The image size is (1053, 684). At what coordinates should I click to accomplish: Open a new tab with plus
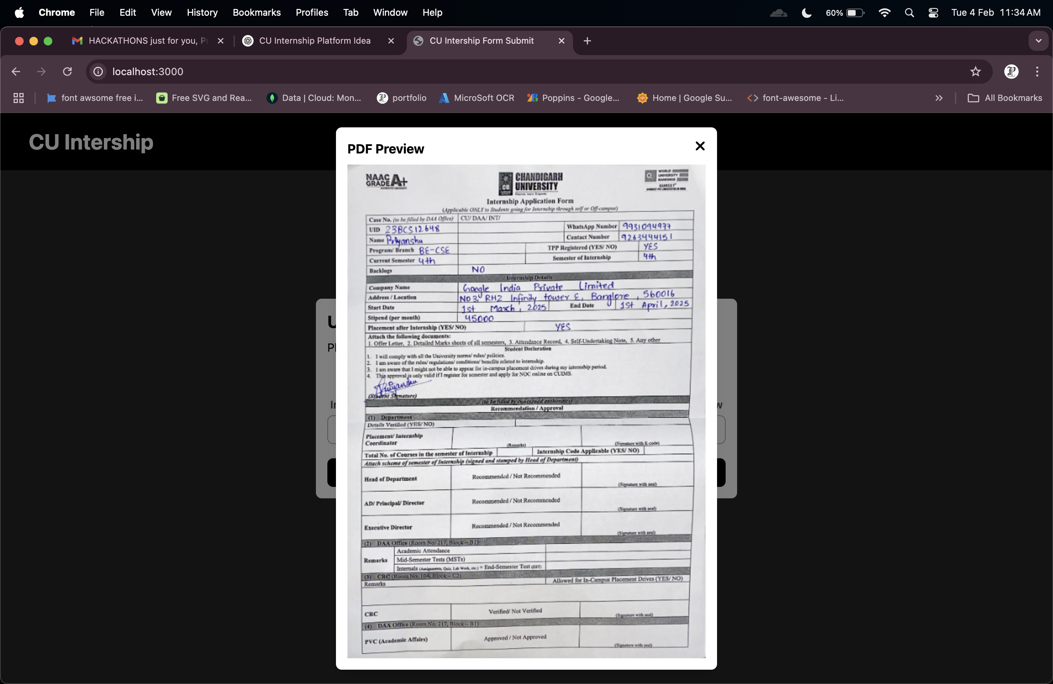587,41
